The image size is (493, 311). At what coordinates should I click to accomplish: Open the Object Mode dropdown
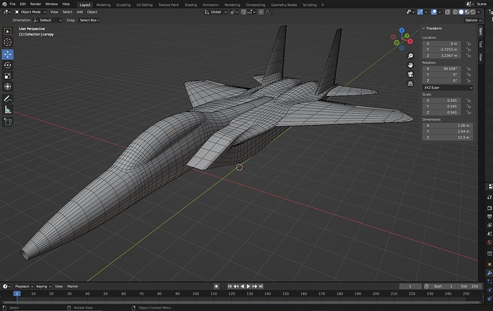[x=31, y=12]
